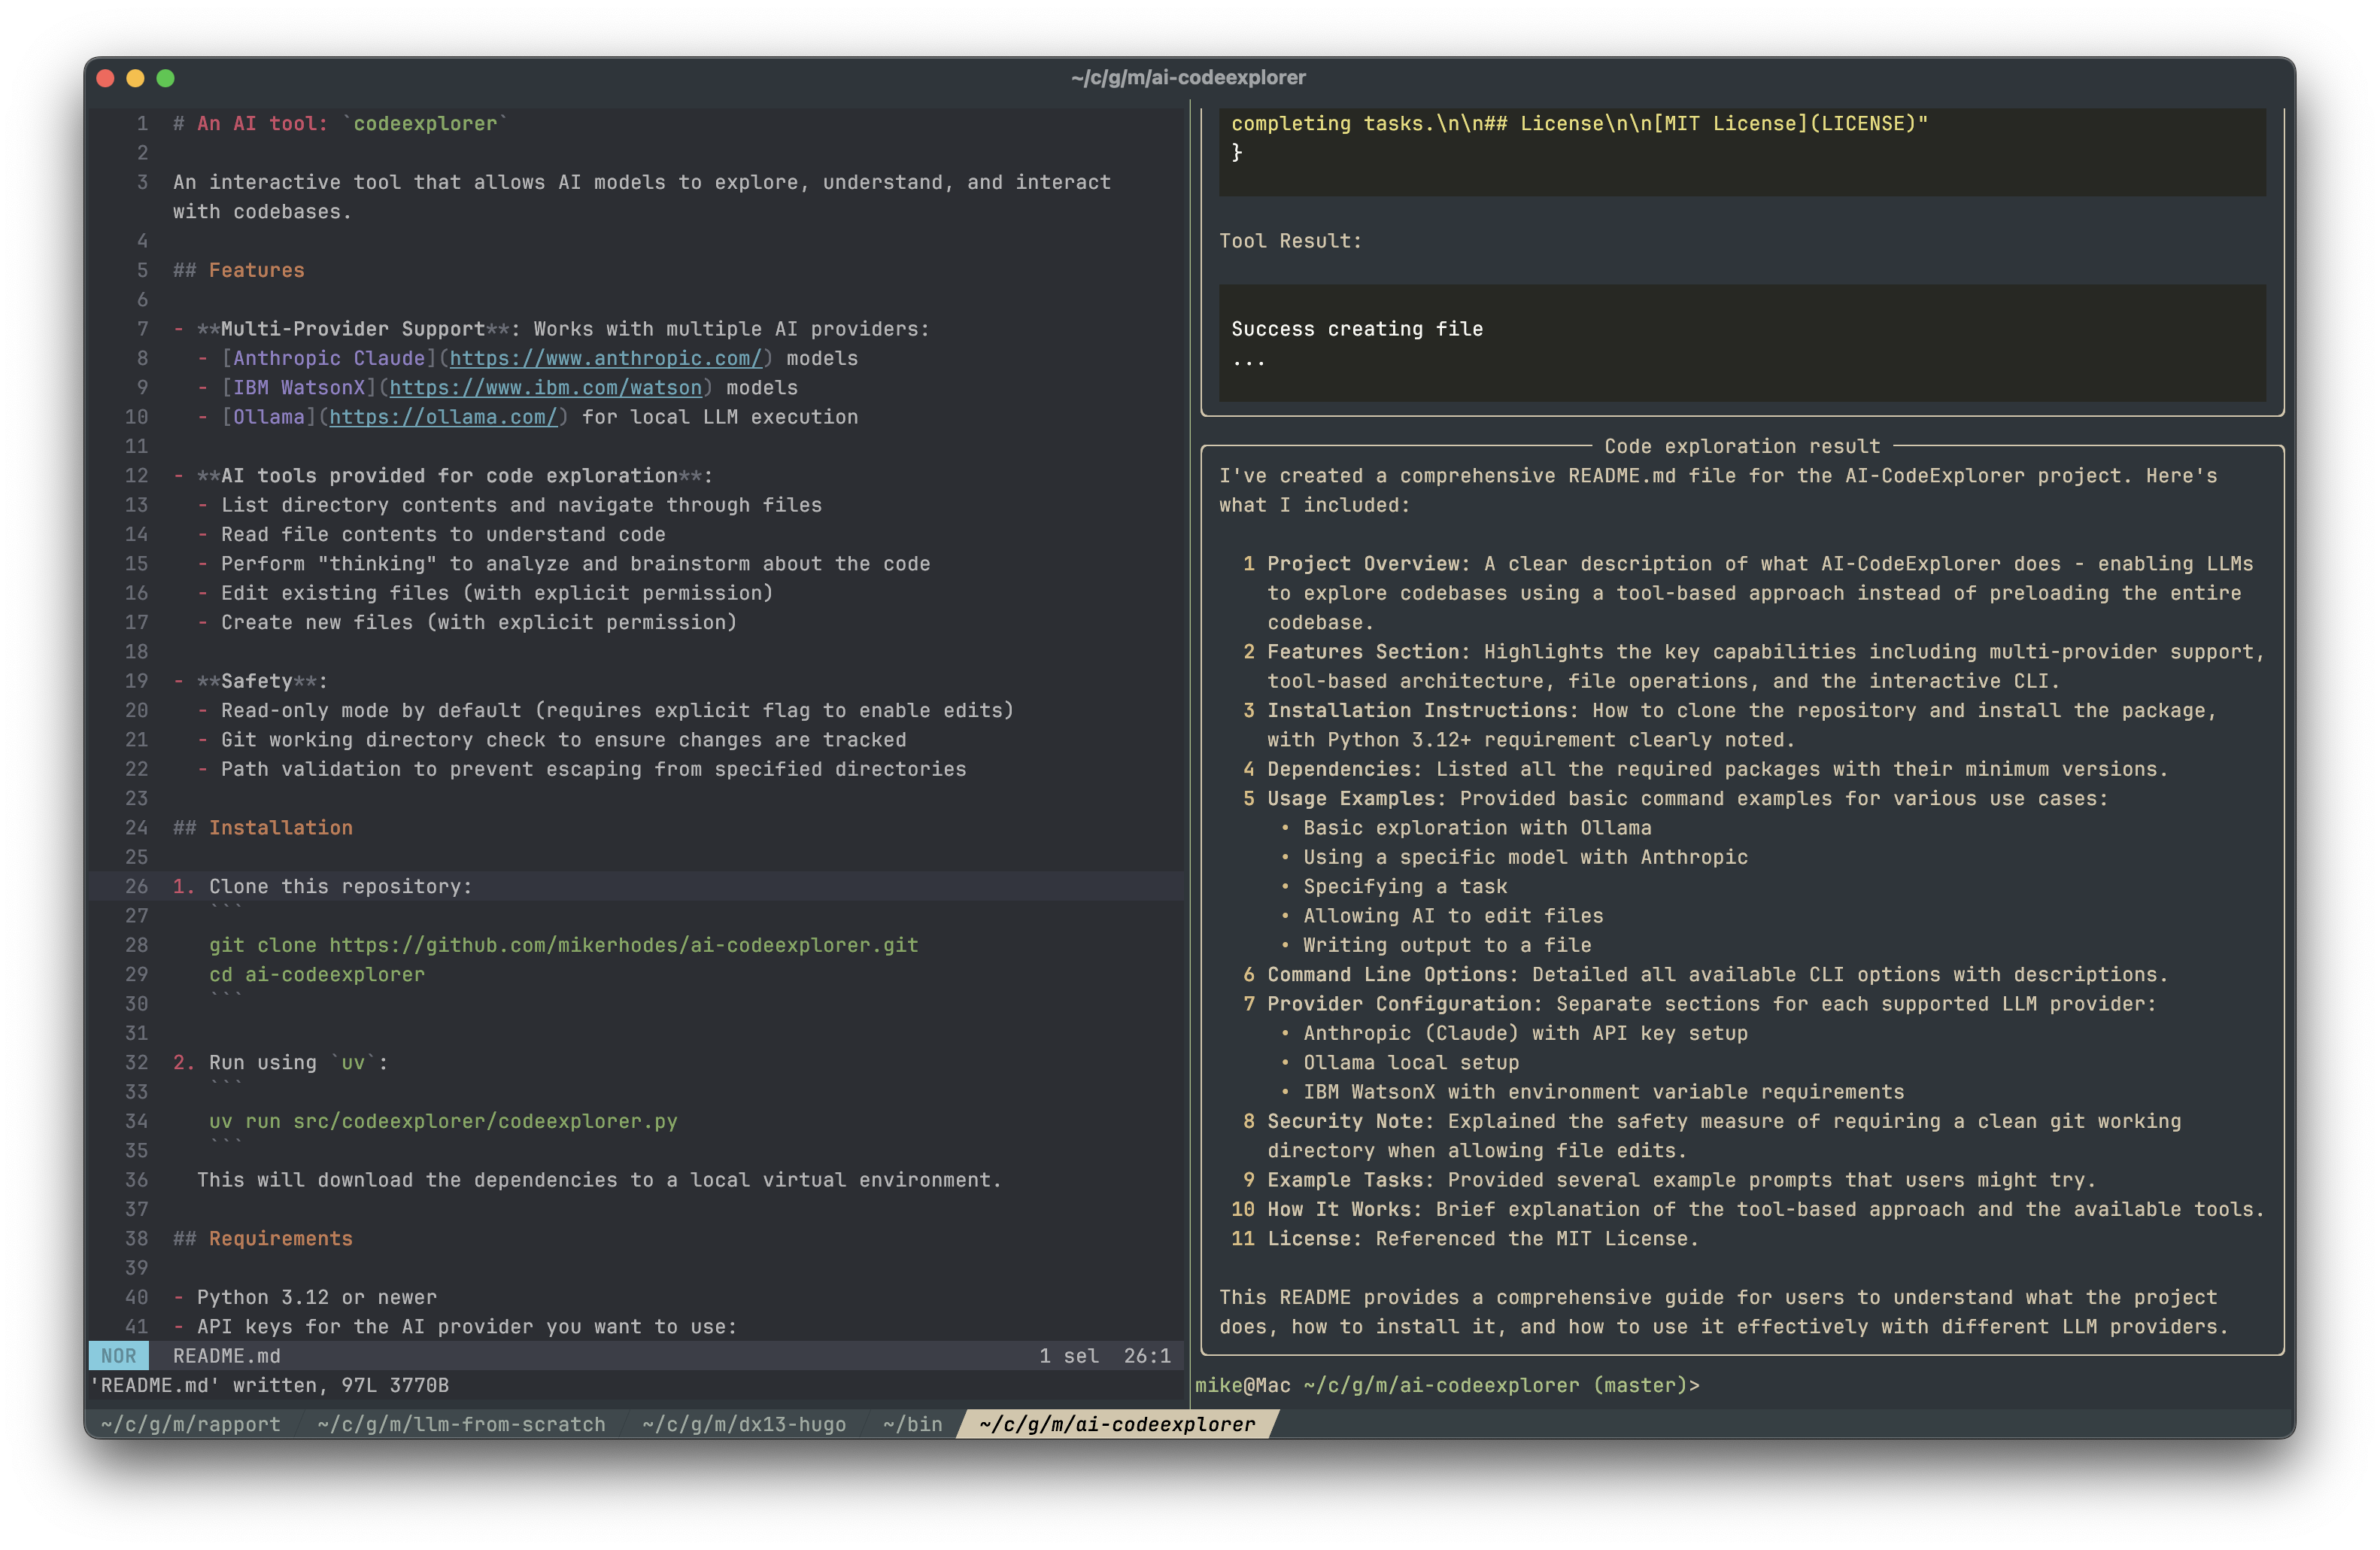Screen dimensions: 2380x1550
Task: Click the 'Tool Result:' label
Action: (1290, 241)
